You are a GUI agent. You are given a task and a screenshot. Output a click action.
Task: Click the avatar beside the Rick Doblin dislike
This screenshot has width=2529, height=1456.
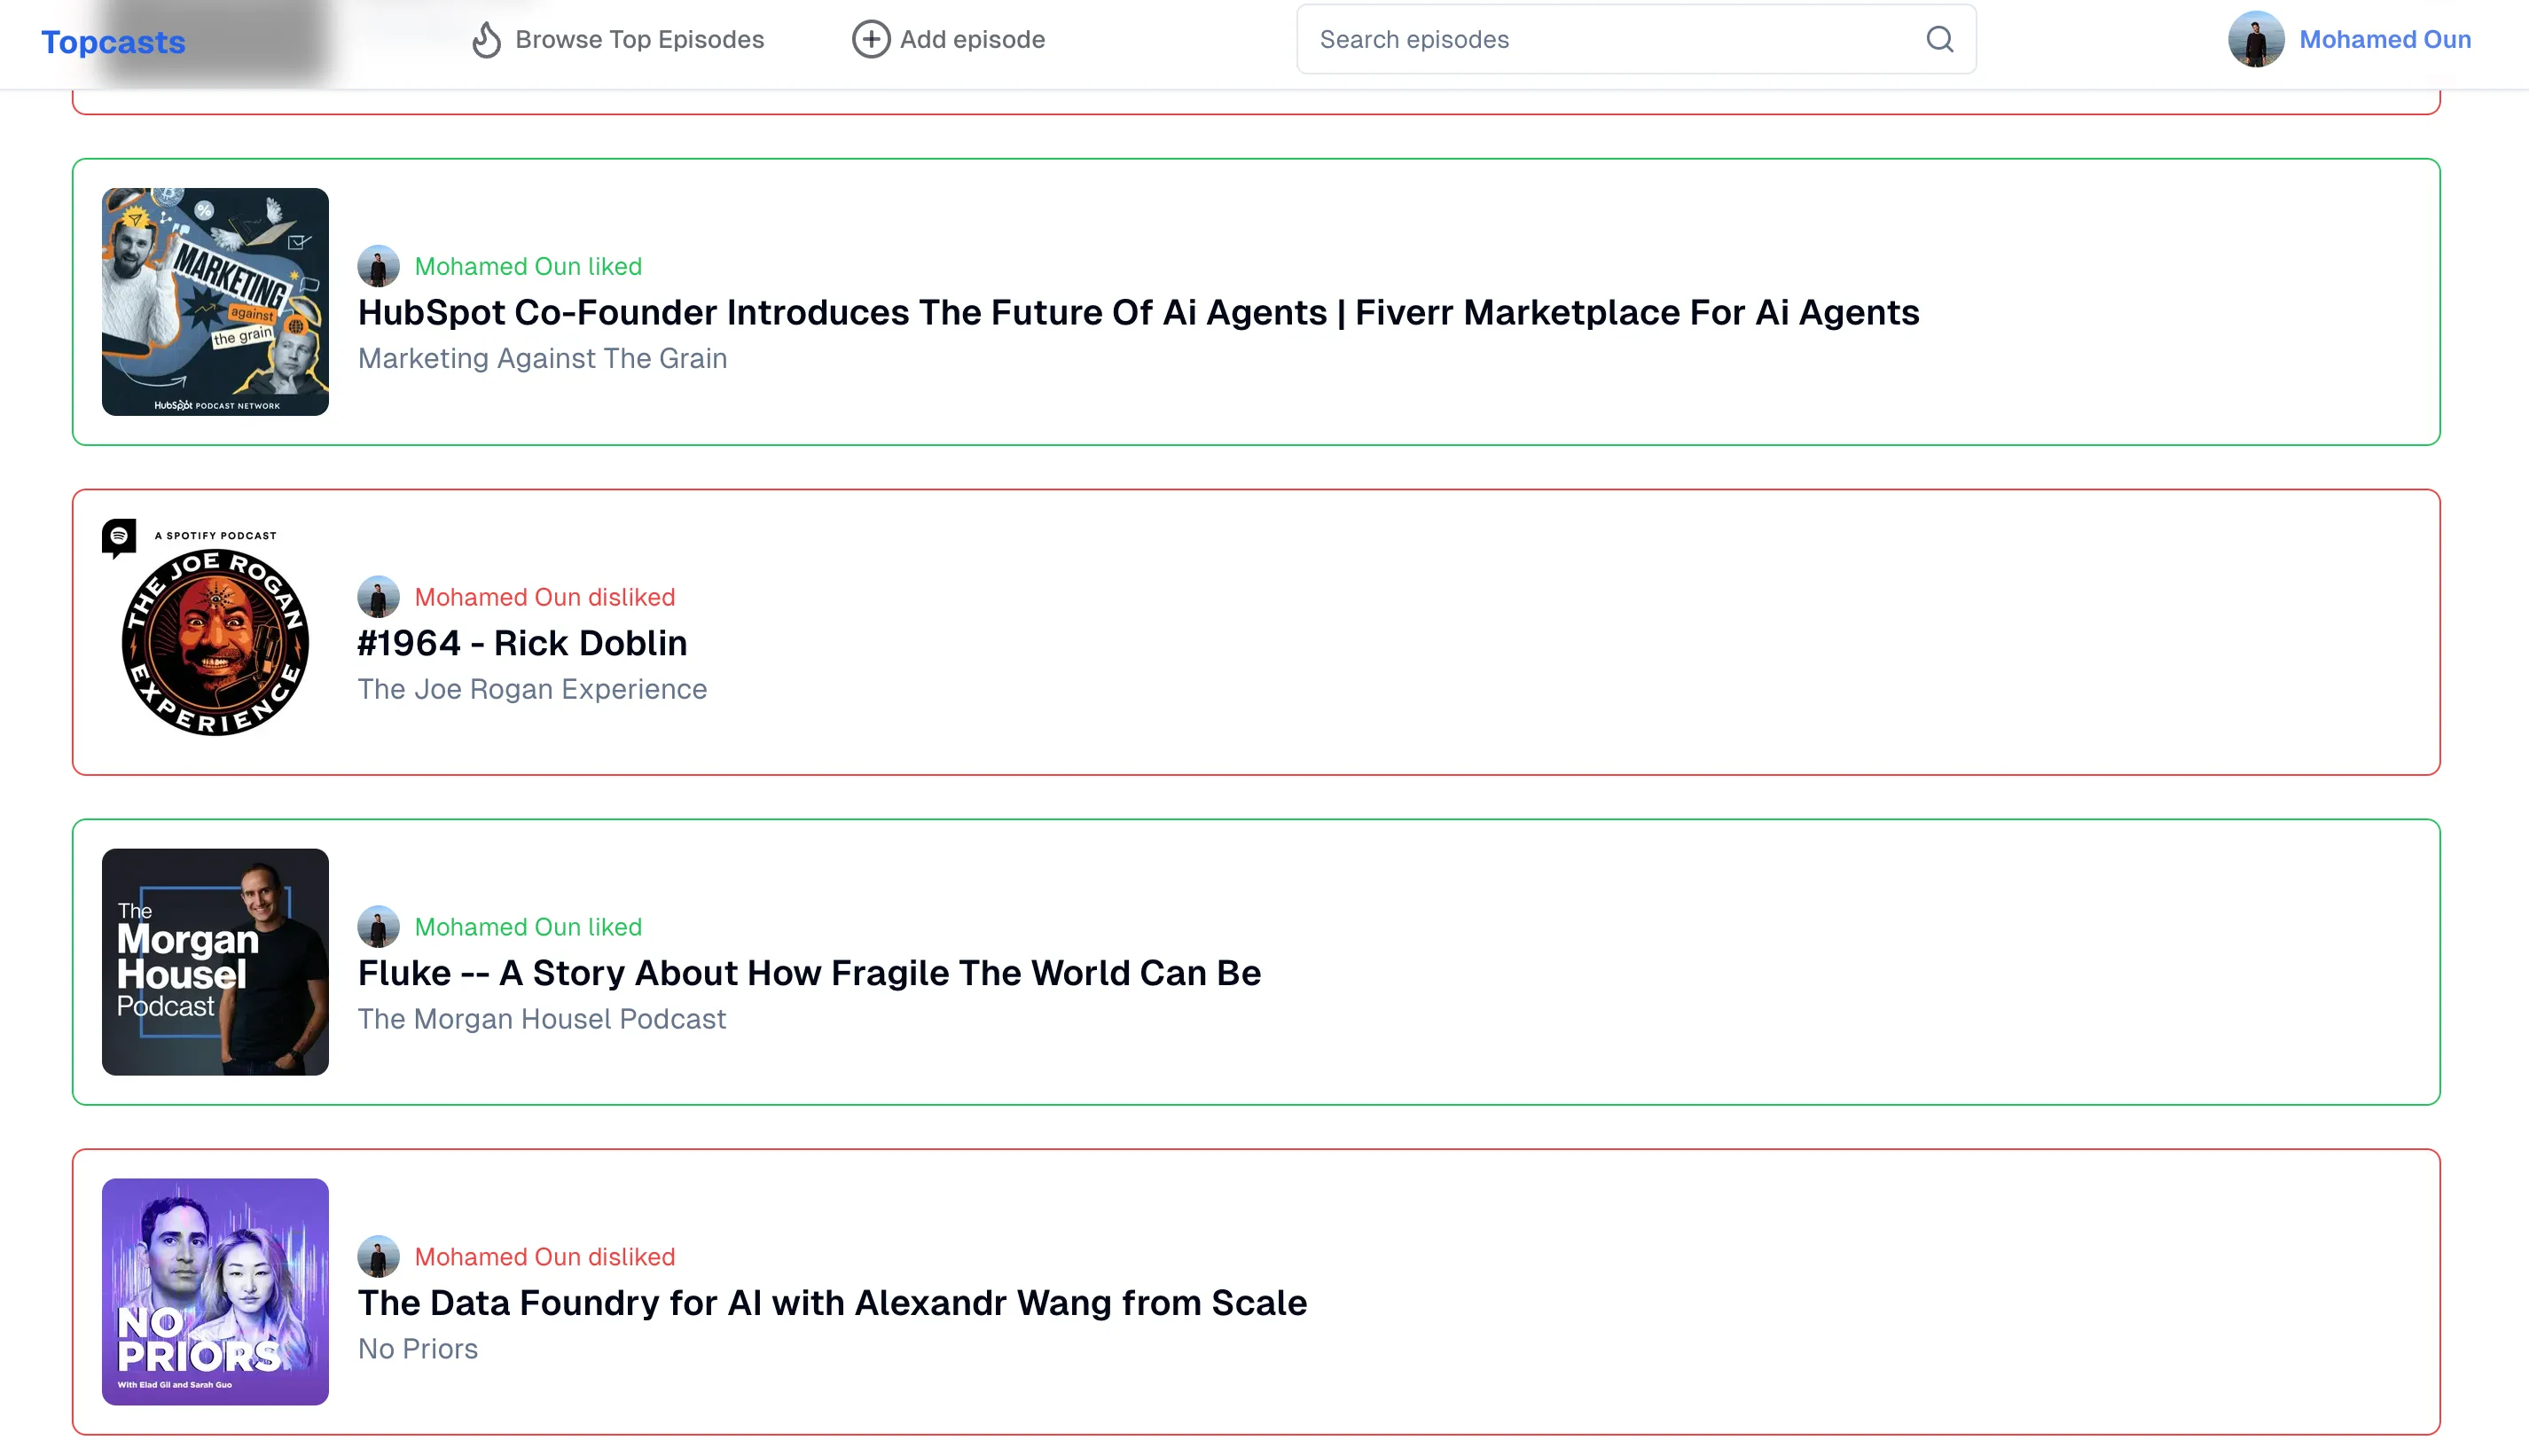378,597
